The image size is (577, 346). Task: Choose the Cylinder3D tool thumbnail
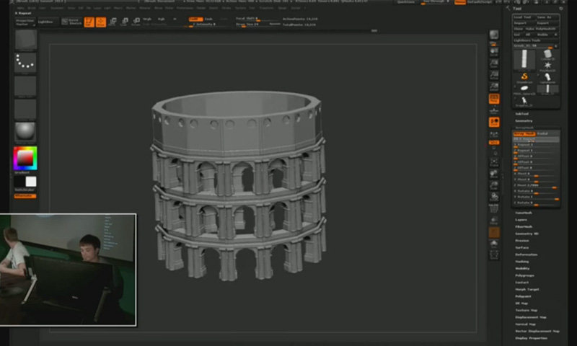click(547, 53)
